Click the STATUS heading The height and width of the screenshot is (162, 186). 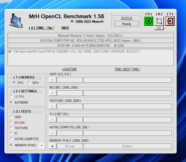click(126, 18)
